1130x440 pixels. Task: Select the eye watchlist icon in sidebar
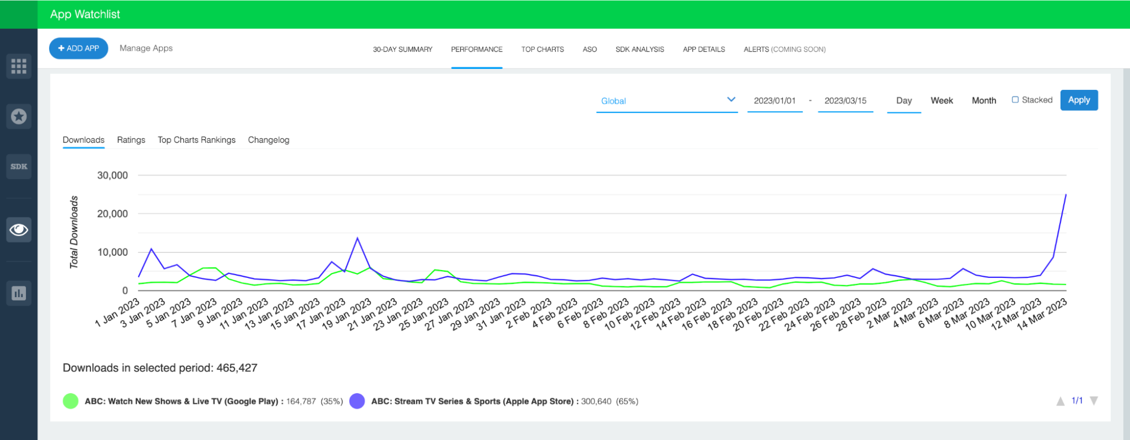[19, 230]
